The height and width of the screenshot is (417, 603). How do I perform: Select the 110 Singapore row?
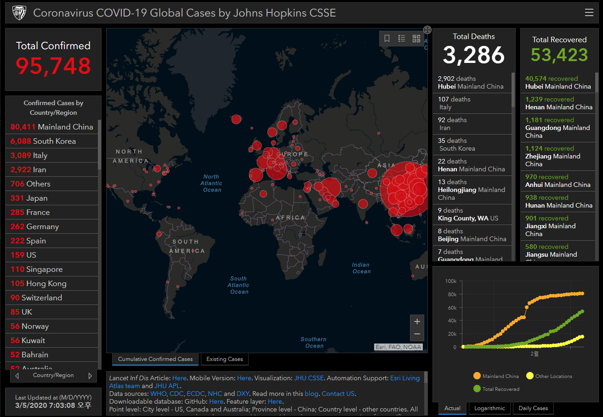click(x=52, y=269)
